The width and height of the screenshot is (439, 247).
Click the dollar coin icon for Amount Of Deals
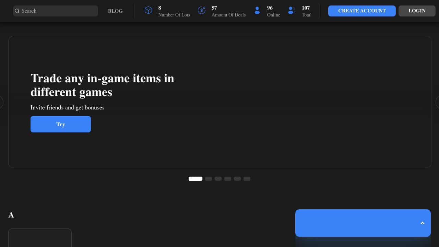(x=202, y=11)
